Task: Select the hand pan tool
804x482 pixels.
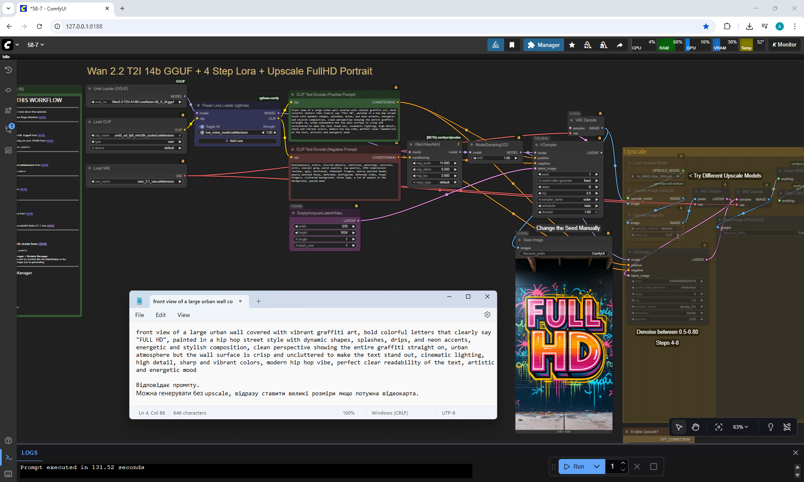Action: coord(696,427)
